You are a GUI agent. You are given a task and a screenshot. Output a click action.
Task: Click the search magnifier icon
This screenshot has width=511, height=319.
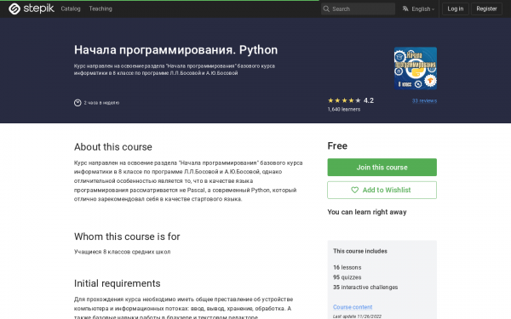point(326,9)
